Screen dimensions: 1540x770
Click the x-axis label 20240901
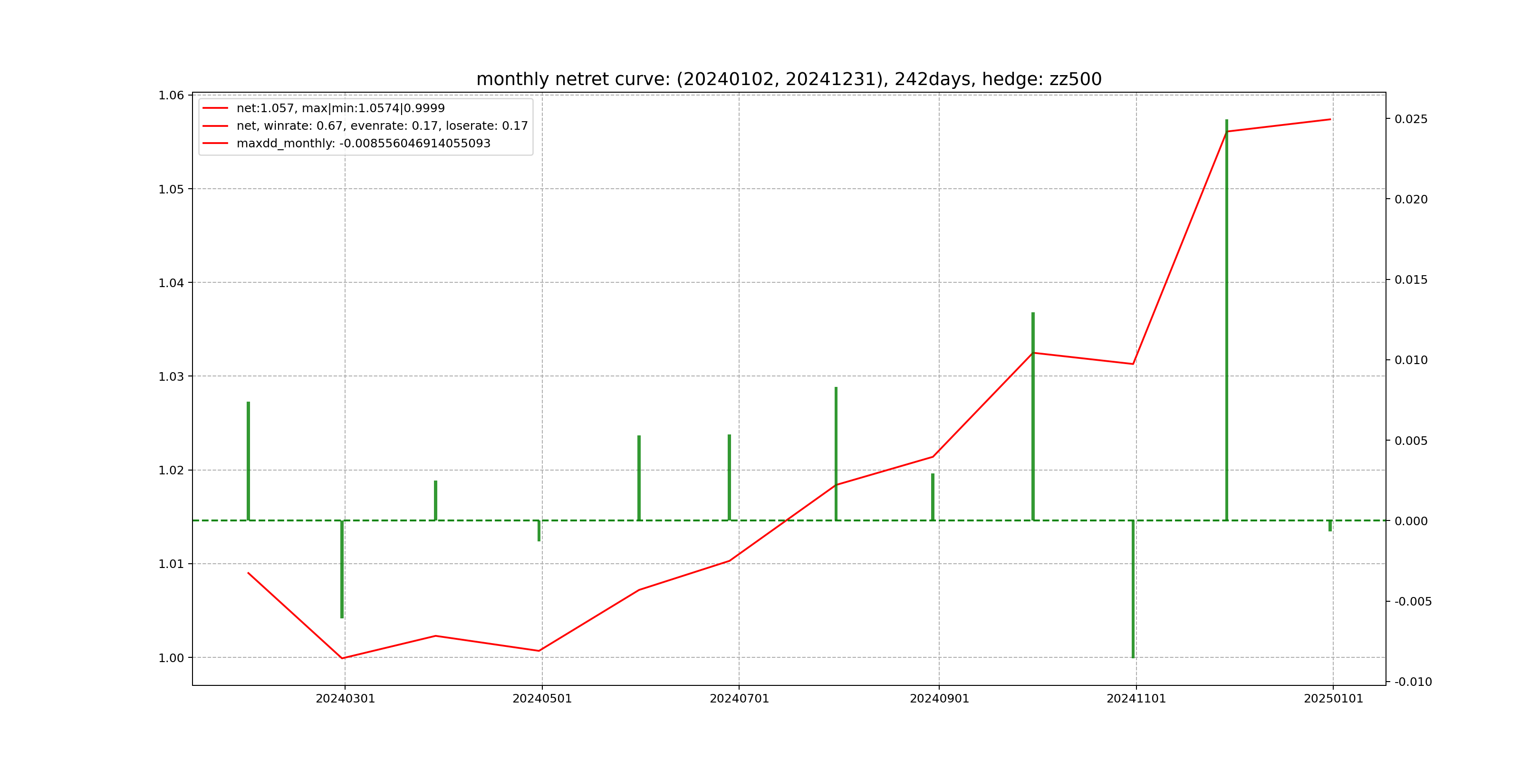(x=939, y=699)
